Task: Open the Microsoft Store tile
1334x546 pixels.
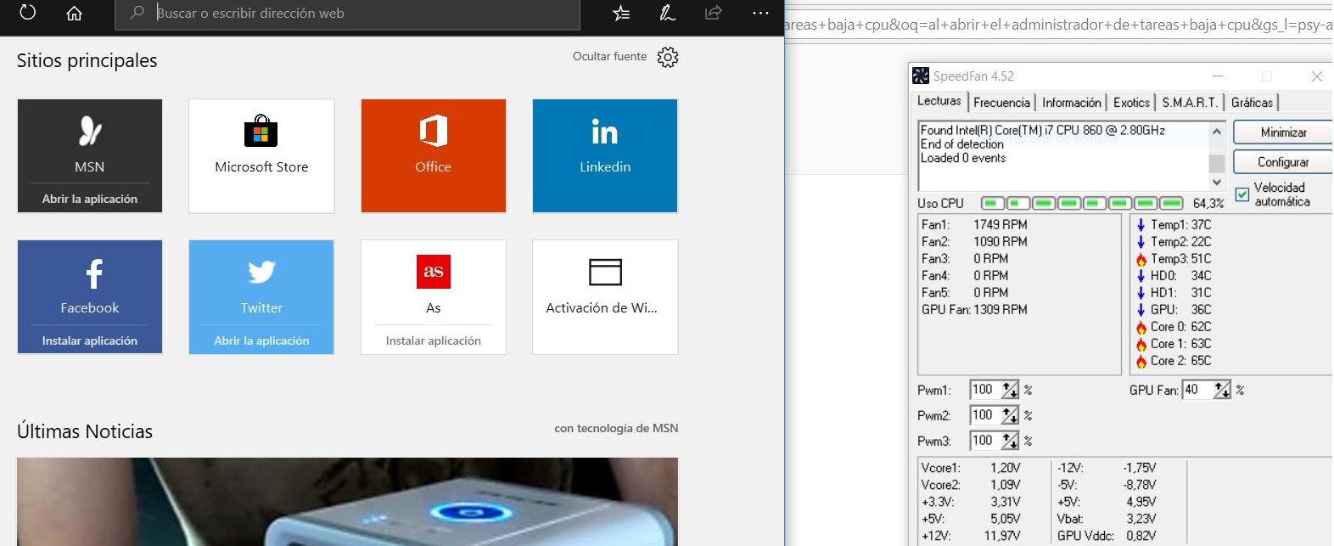Action: pyautogui.click(x=261, y=155)
